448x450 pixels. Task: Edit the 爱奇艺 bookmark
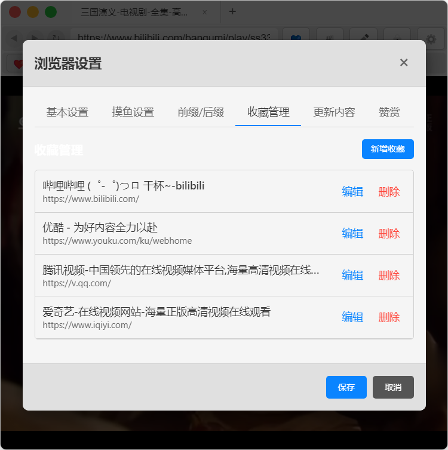[352, 317]
